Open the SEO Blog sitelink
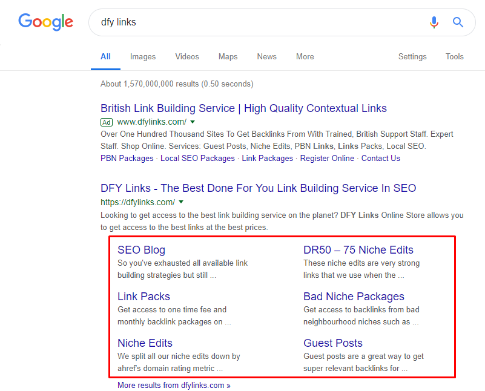Image resolution: width=485 pixels, height=391 pixels. coord(141,250)
